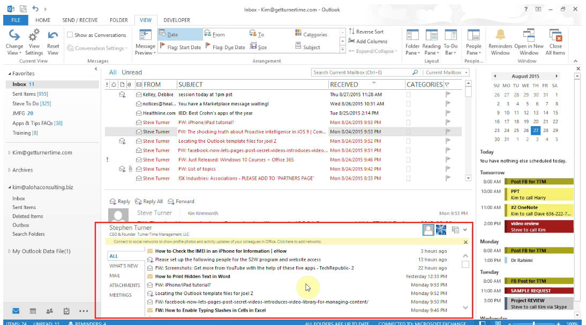The image size is (586, 325).
Task: Toggle category box for Healthline.com email
Action: pyautogui.click(x=408, y=113)
